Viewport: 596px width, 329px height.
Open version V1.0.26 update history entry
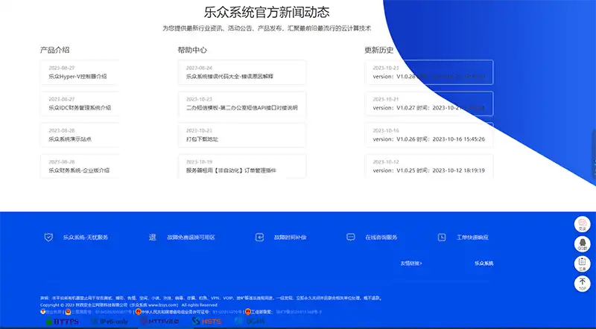click(x=428, y=138)
